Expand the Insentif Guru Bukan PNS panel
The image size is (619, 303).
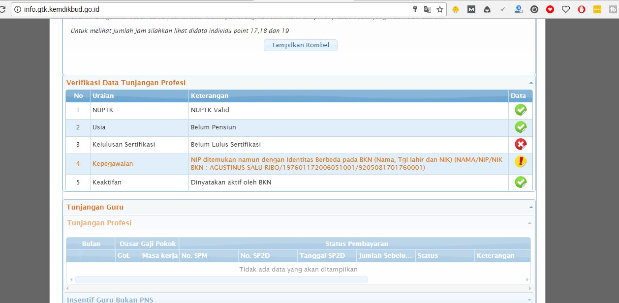pyautogui.click(x=529, y=300)
